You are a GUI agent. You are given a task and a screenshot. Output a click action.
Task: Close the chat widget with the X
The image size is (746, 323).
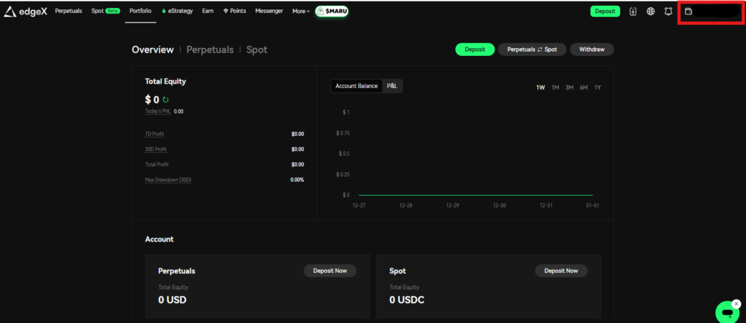point(736,303)
